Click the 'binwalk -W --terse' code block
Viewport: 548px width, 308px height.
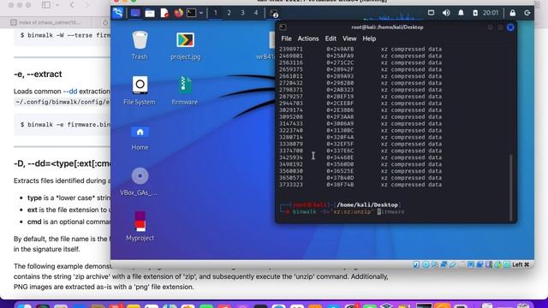pos(63,37)
